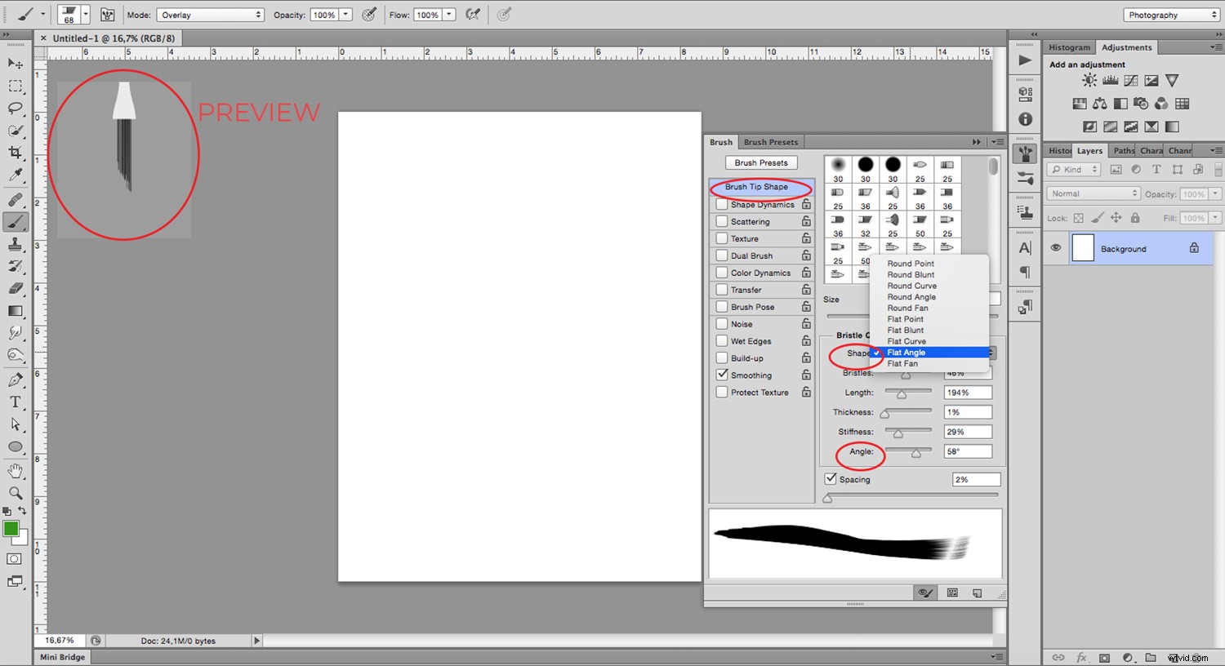The width and height of the screenshot is (1225, 666).
Task: Select the Horizontal Type tool
Action: 15,402
